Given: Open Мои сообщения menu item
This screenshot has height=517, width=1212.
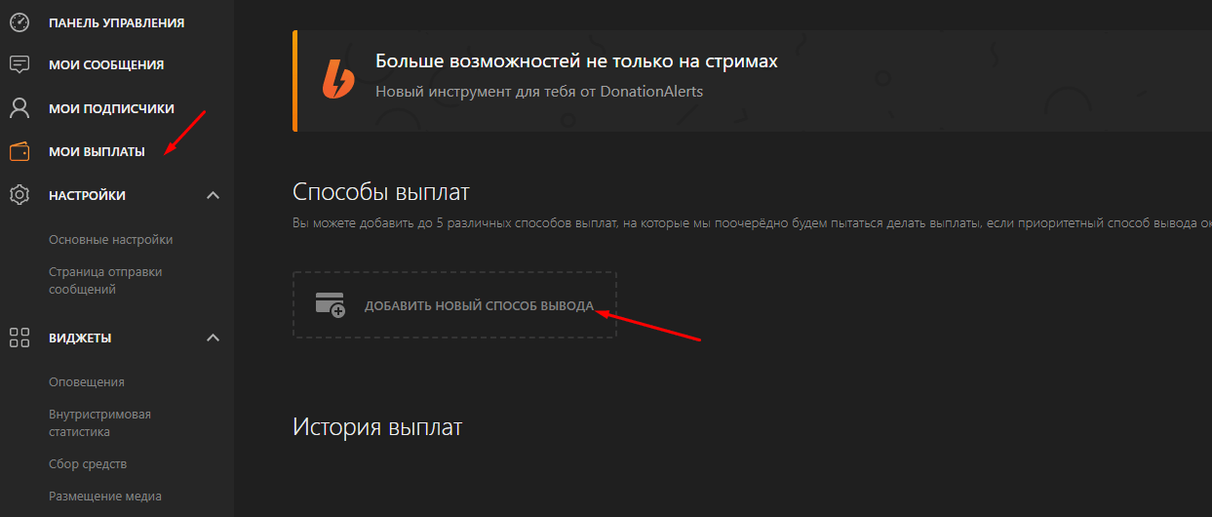Looking at the screenshot, I should click(x=106, y=65).
